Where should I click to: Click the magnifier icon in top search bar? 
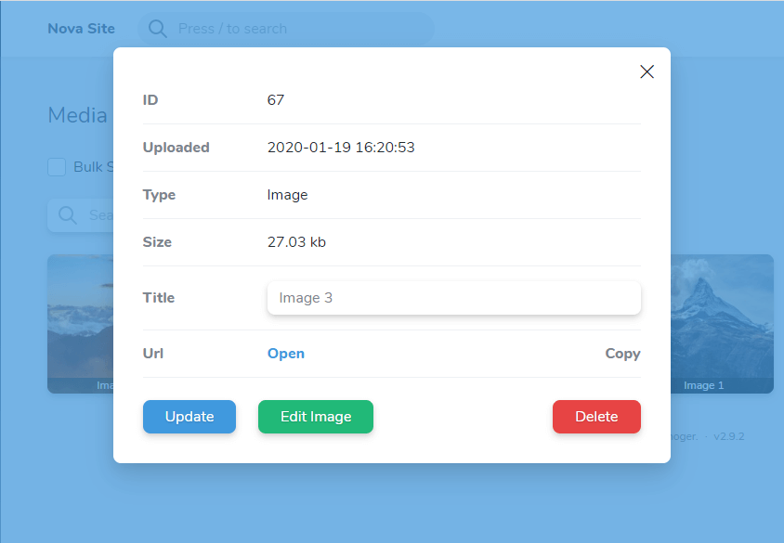158,29
